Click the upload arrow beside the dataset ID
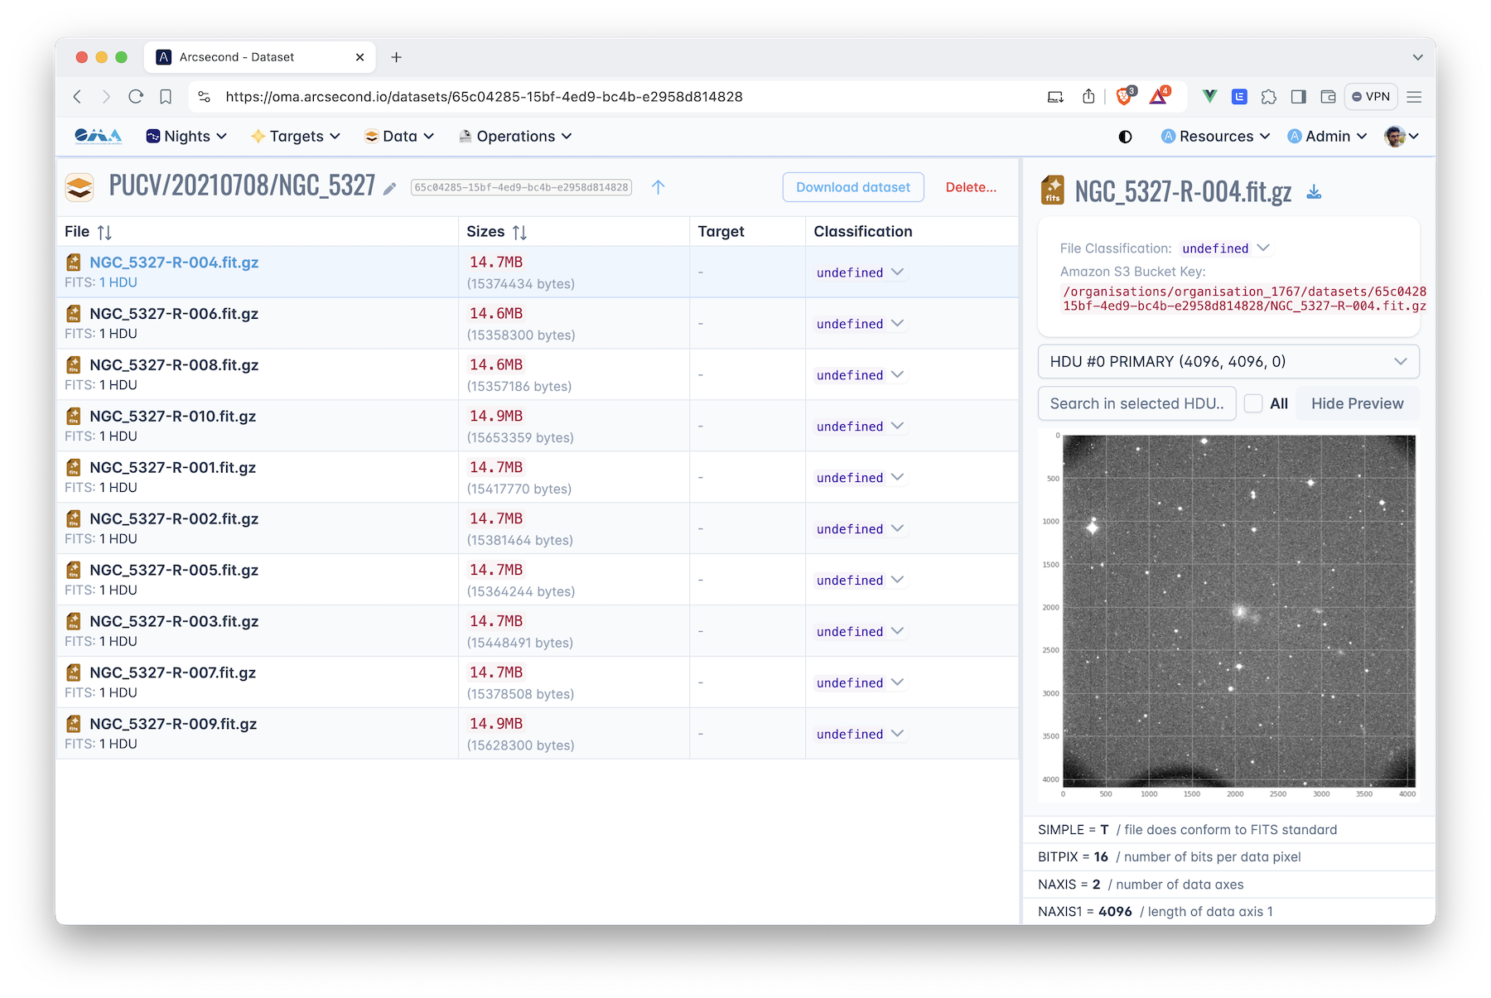 [x=658, y=187]
